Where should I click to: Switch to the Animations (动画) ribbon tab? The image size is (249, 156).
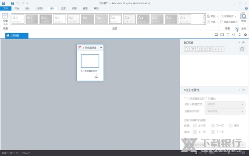pyautogui.click(x=74, y=8)
